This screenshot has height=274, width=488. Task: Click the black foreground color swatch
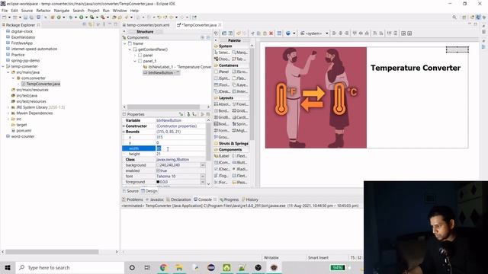tap(158, 182)
